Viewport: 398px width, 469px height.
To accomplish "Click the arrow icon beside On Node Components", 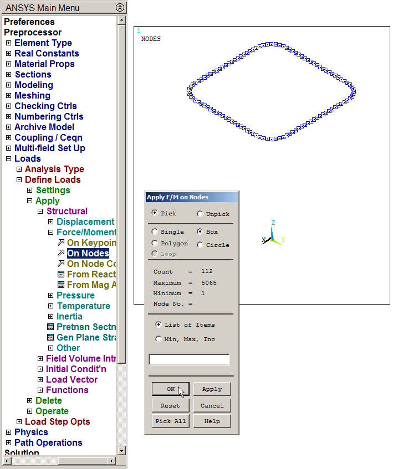I will [61, 264].
